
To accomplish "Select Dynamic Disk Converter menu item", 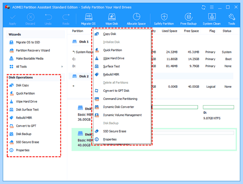I will [122, 107].
